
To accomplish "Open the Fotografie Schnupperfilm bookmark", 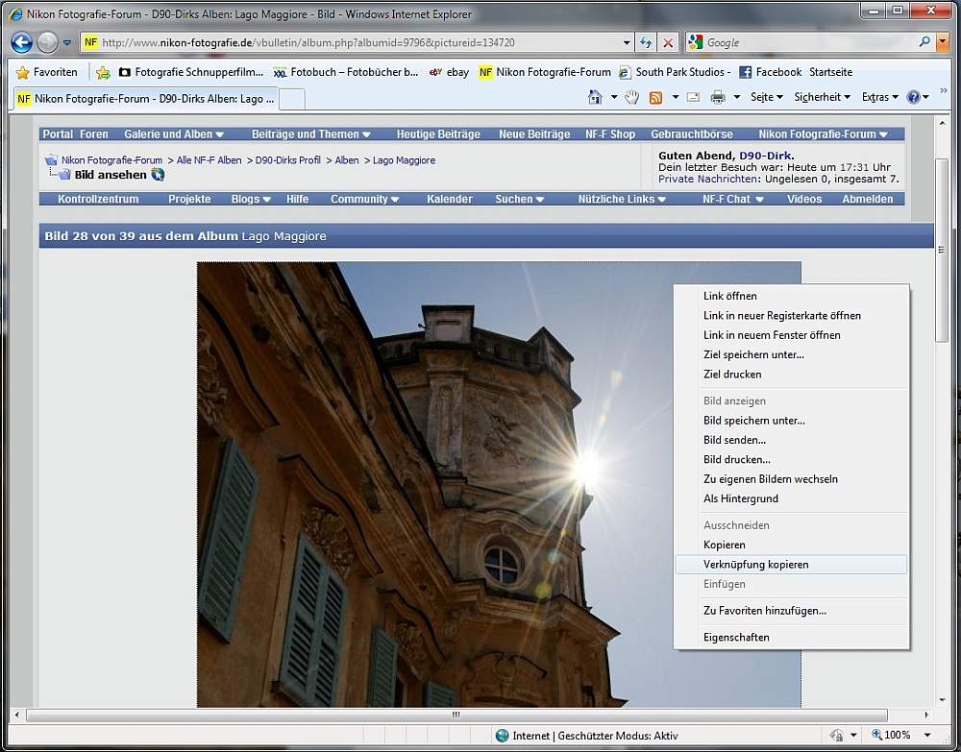I will click(190, 72).
